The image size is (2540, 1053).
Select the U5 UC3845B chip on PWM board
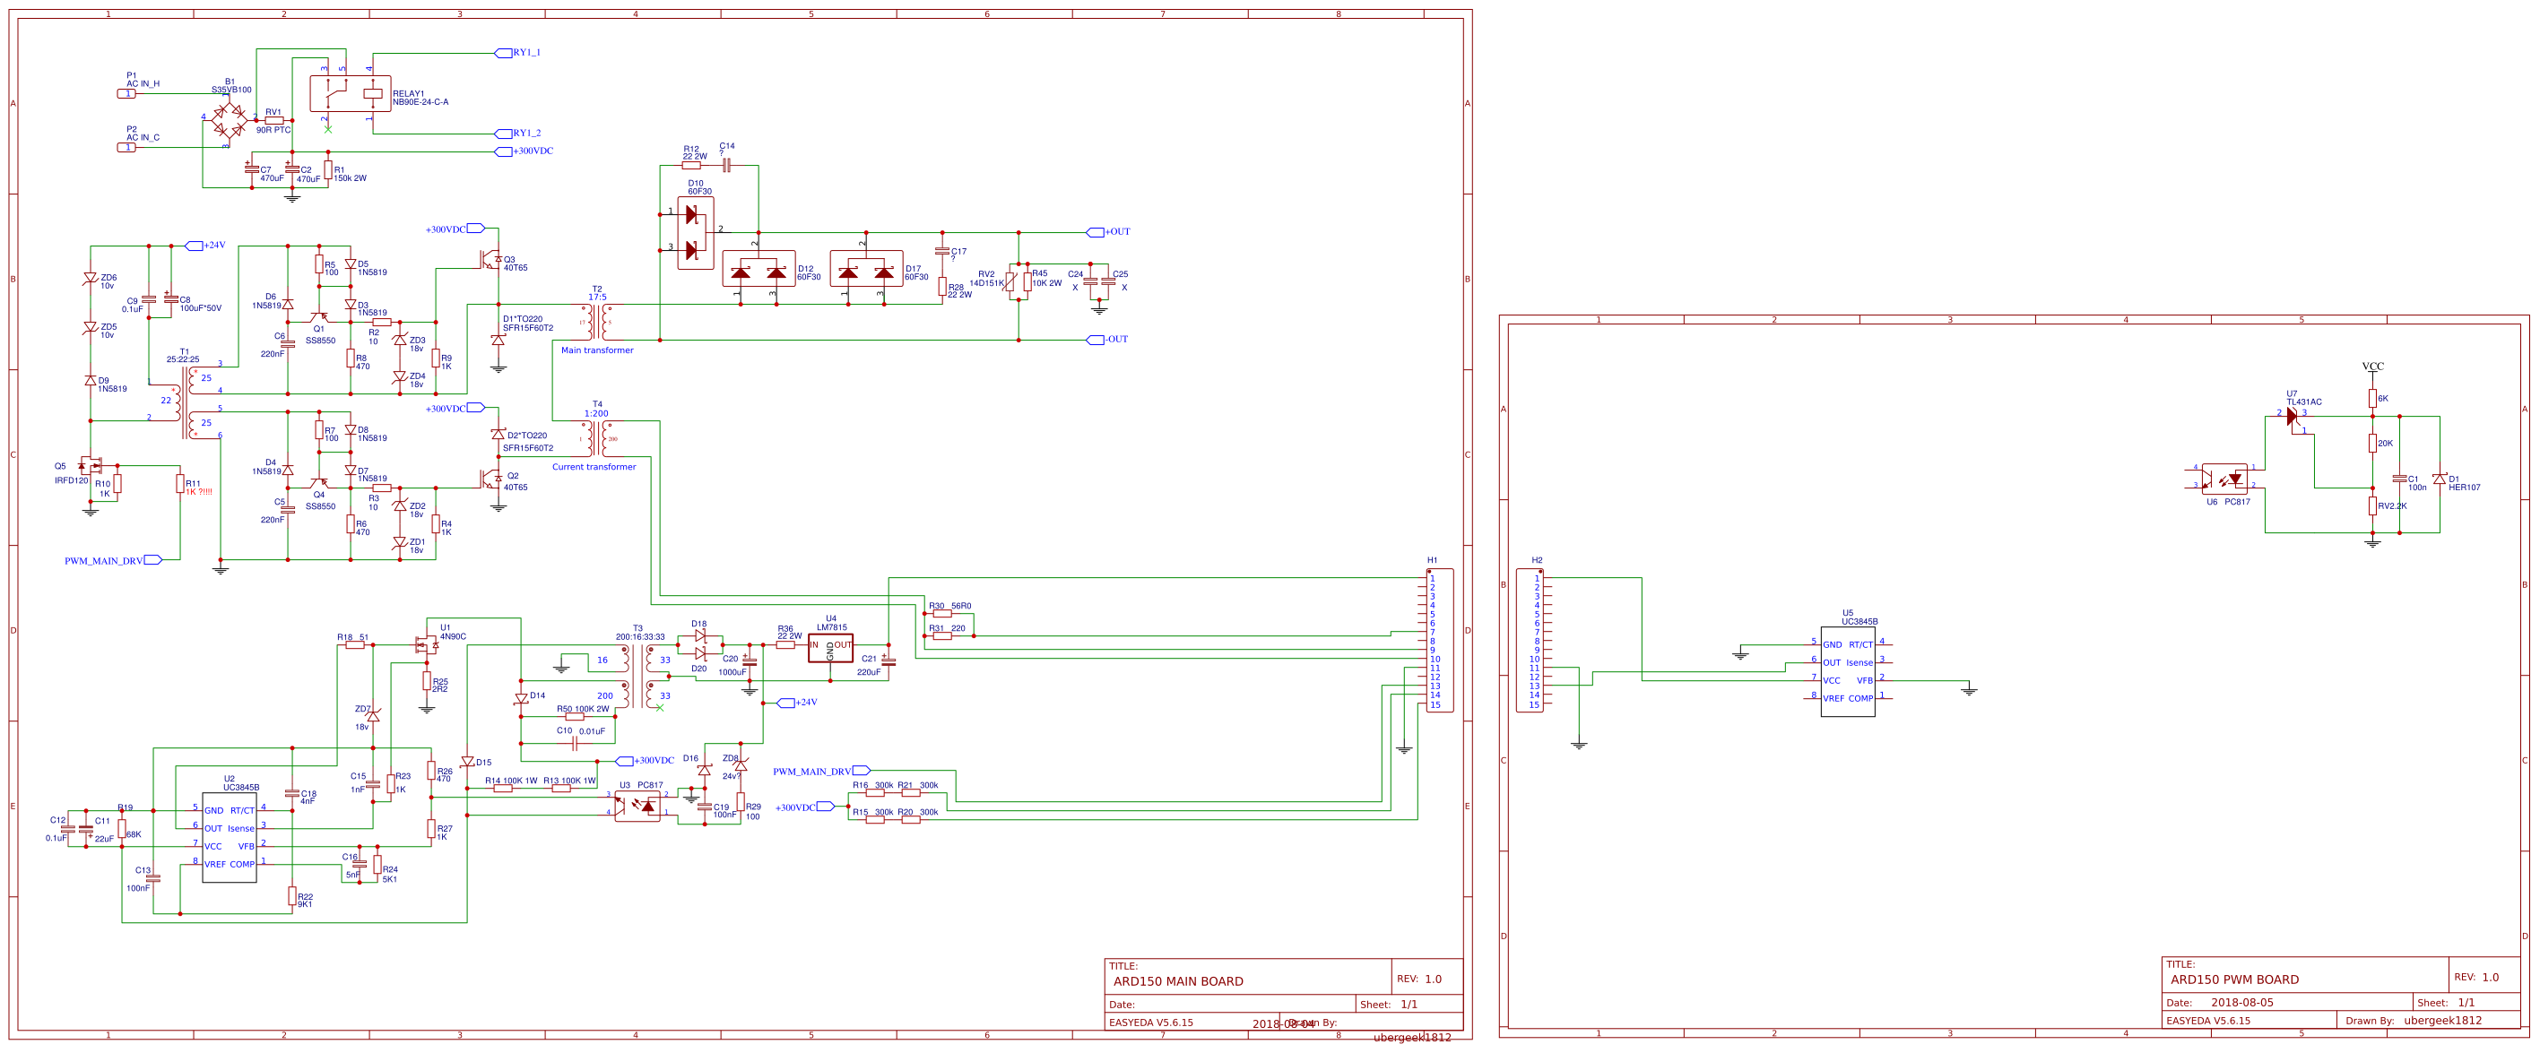coord(1848,671)
